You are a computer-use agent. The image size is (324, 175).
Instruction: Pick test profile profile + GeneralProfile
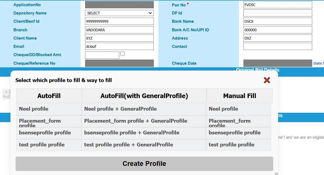click(143, 145)
